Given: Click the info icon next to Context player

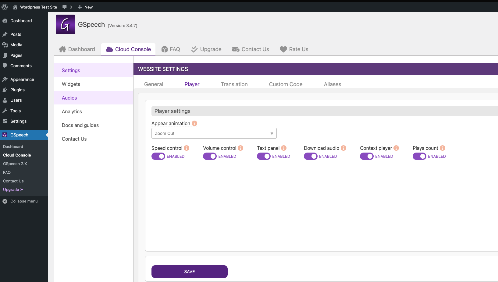Looking at the screenshot, I should point(396,148).
